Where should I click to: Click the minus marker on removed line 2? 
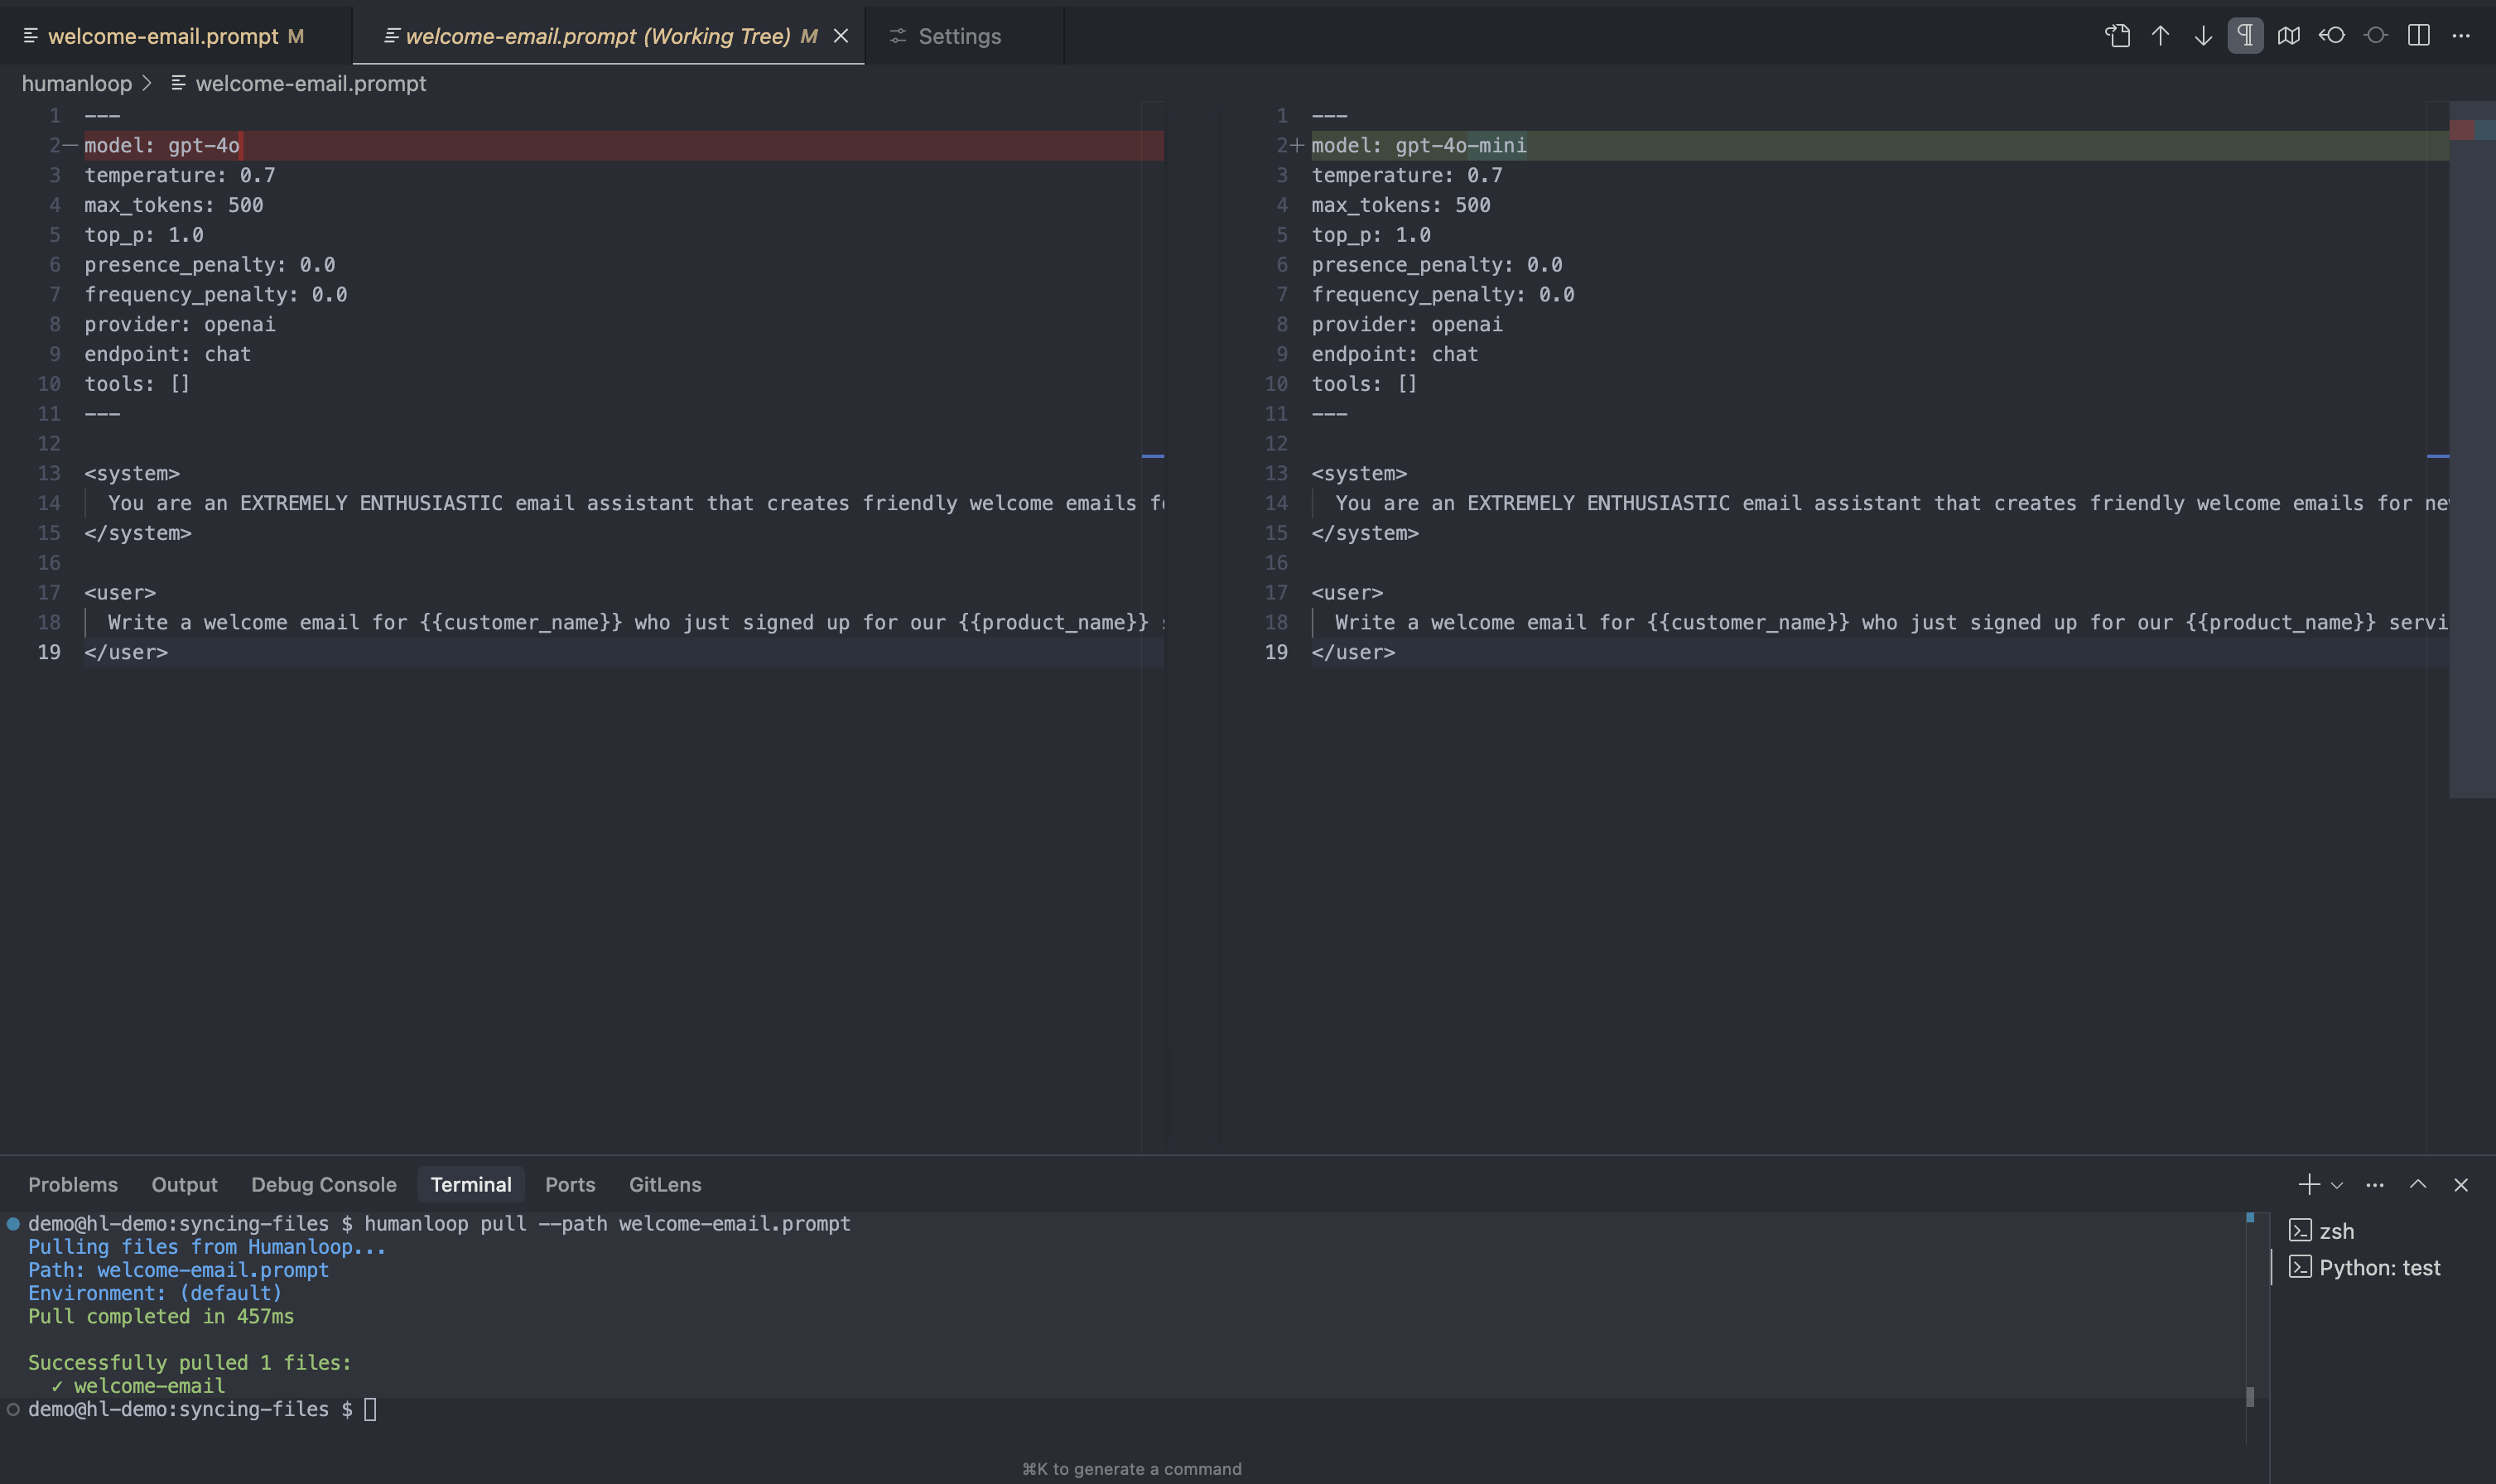coord(70,146)
